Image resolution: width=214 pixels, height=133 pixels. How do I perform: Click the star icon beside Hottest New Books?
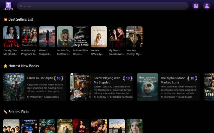click(x=5, y=66)
